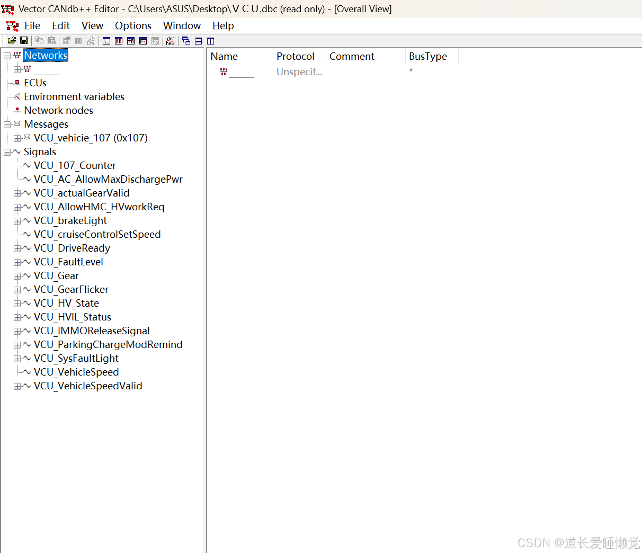Collapse the Signals tree node
Image resolution: width=642 pixels, height=553 pixels.
click(x=7, y=152)
